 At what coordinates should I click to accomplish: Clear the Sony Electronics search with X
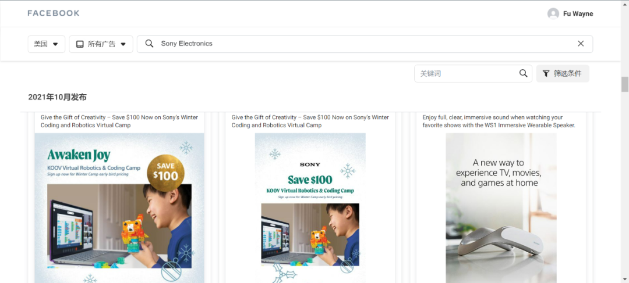581,44
